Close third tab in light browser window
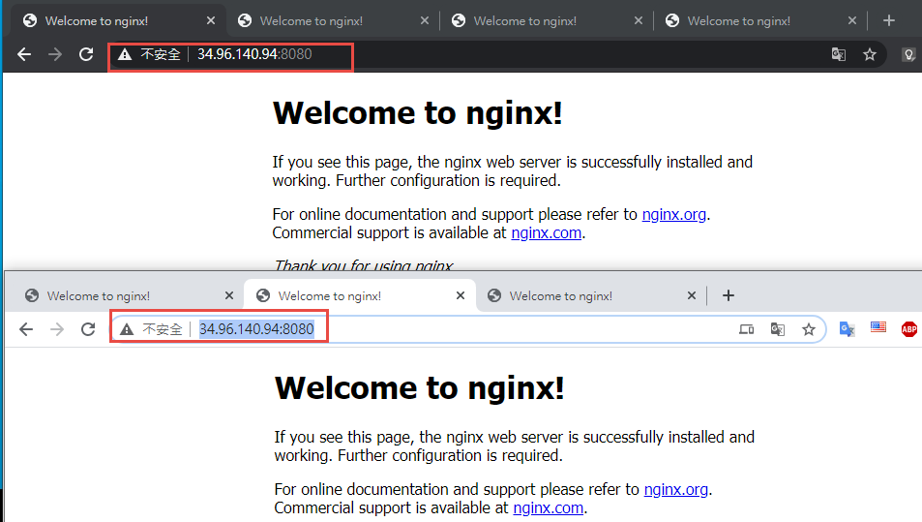Screen dimensions: 922x522 coord(692,295)
